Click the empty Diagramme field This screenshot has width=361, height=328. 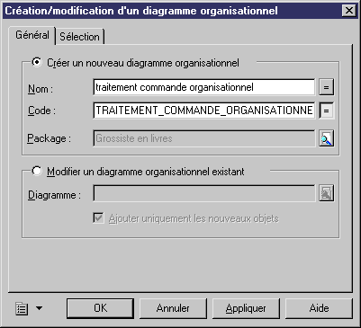[x=204, y=193]
